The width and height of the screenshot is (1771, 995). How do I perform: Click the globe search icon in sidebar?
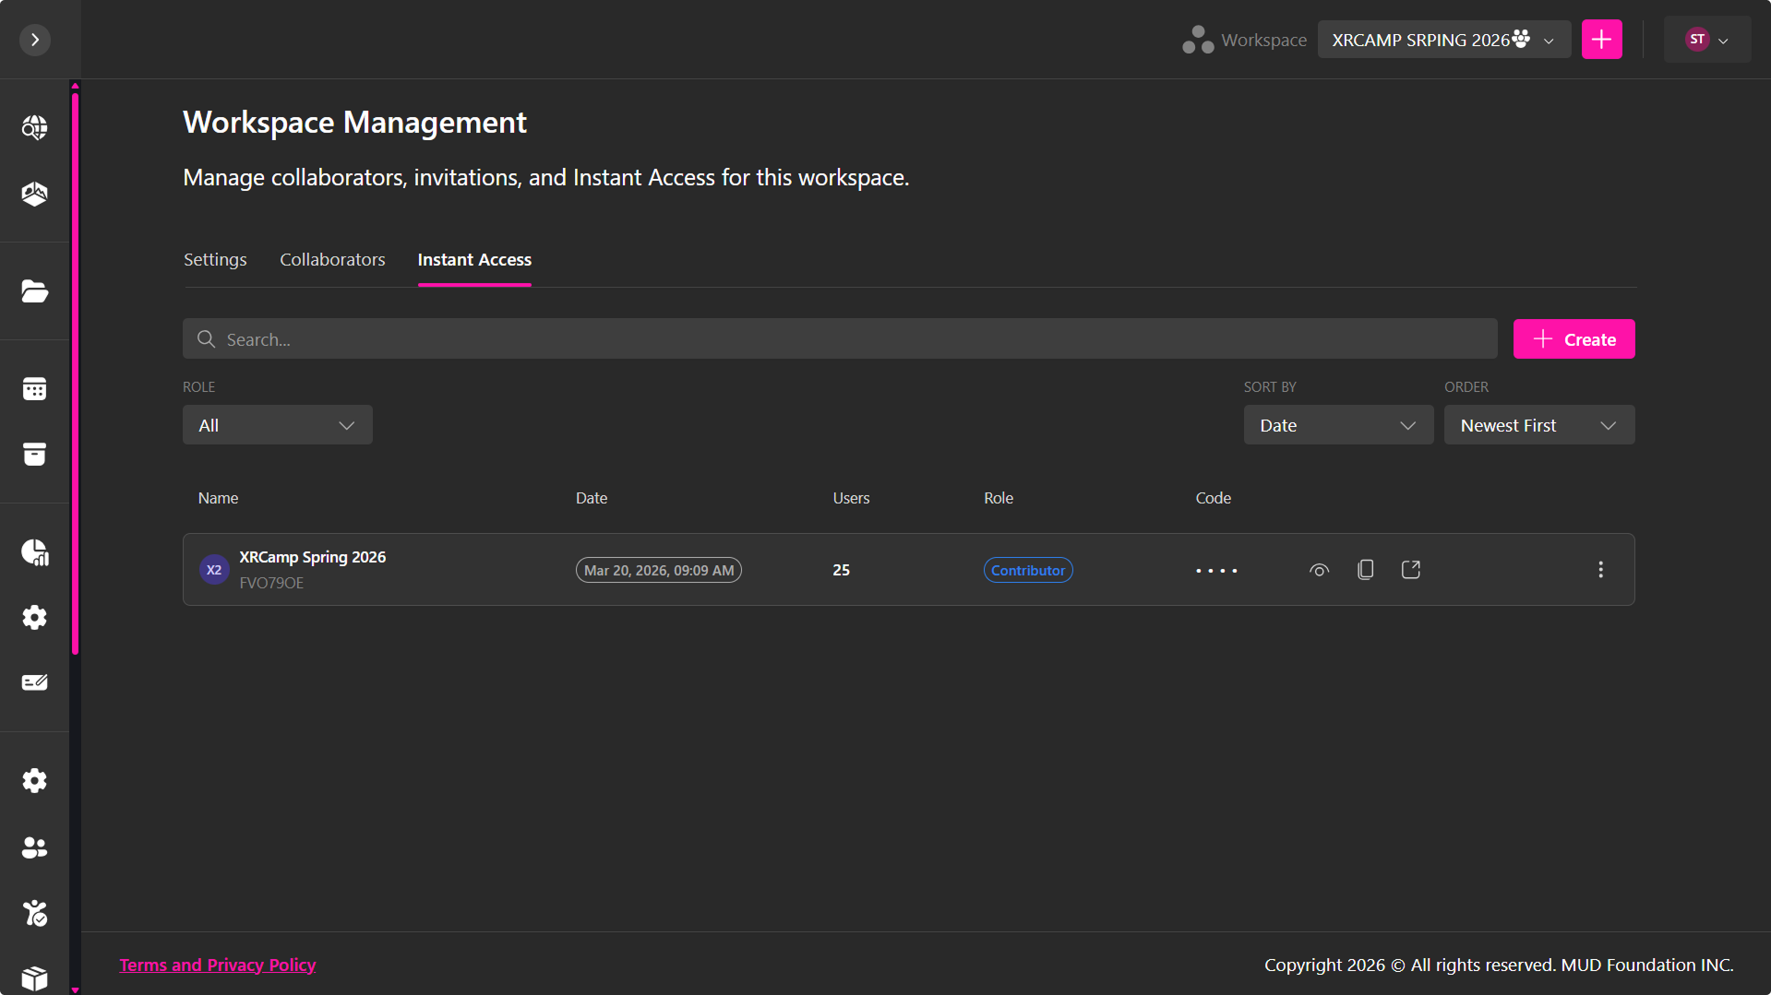point(35,127)
